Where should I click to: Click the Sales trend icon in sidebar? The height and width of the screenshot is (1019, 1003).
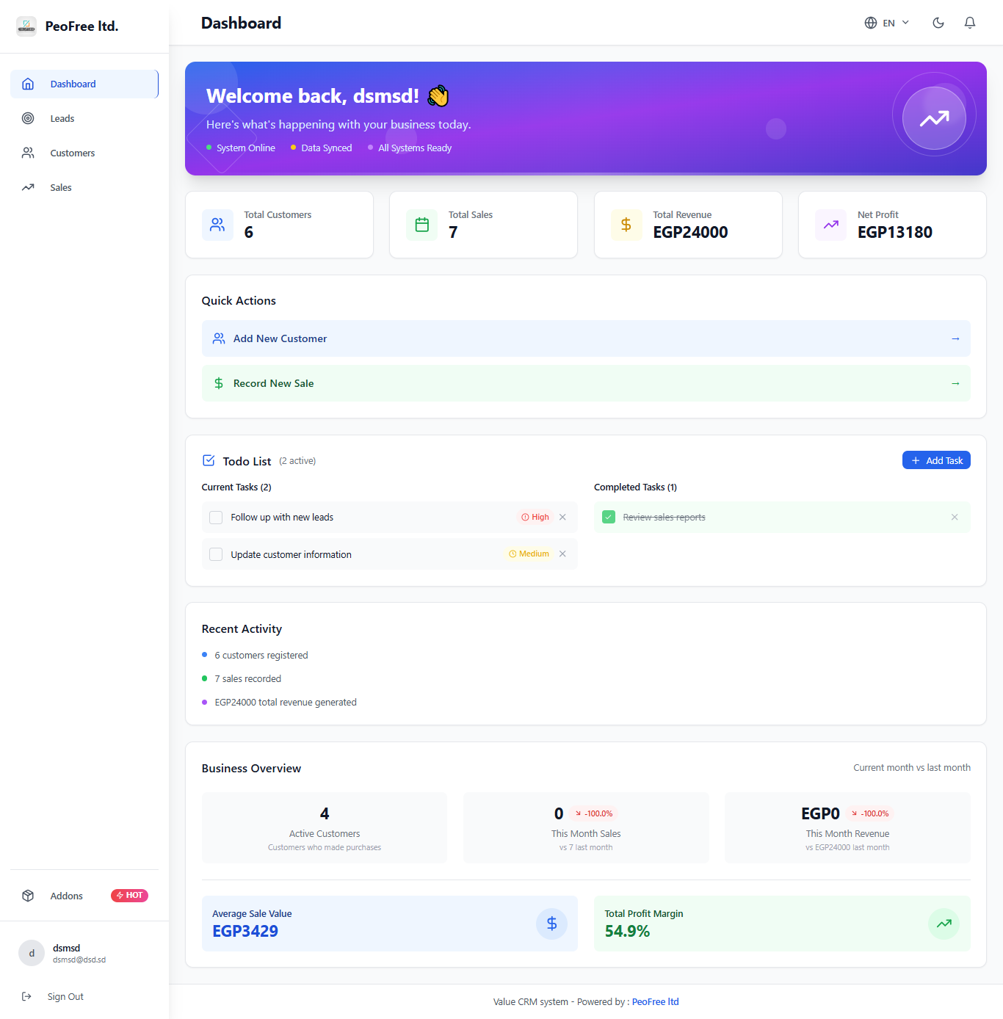[x=28, y=187]
